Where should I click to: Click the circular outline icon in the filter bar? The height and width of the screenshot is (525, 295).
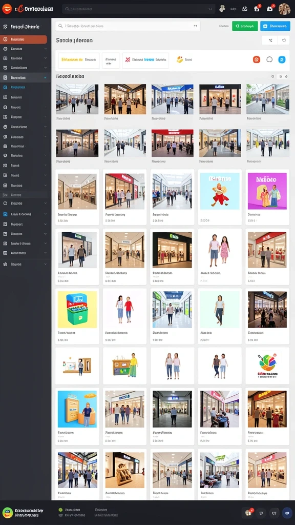pyautogui.click(x=269, y=59)
